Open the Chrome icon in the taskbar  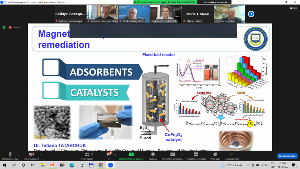coord(101,165)
